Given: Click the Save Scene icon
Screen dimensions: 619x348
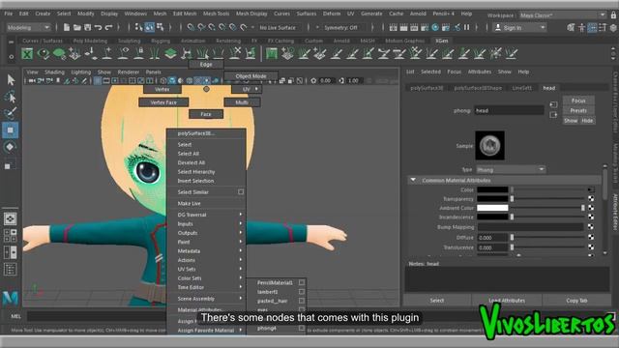Looking at the screenshot, I should (87, 28).
